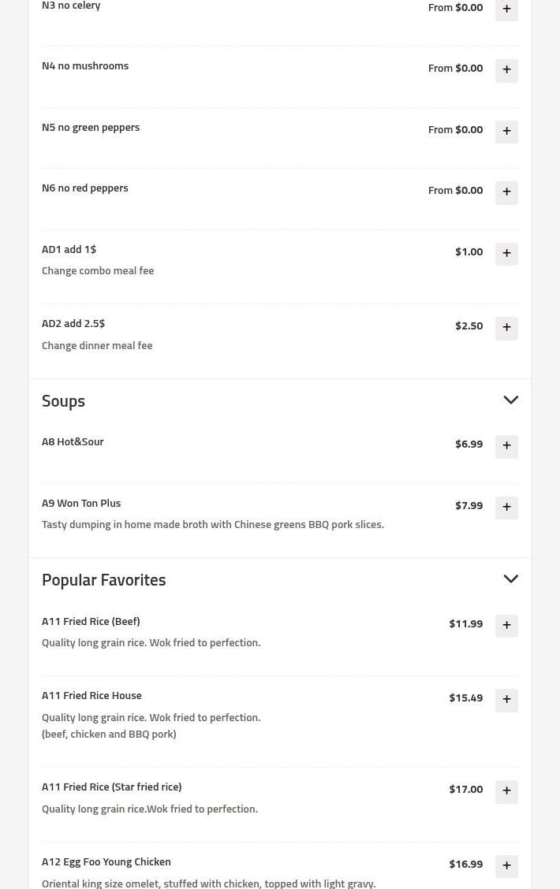Select the Popular Favorites section header
This screenshot has width=560, height=889.
click(103, 579)
